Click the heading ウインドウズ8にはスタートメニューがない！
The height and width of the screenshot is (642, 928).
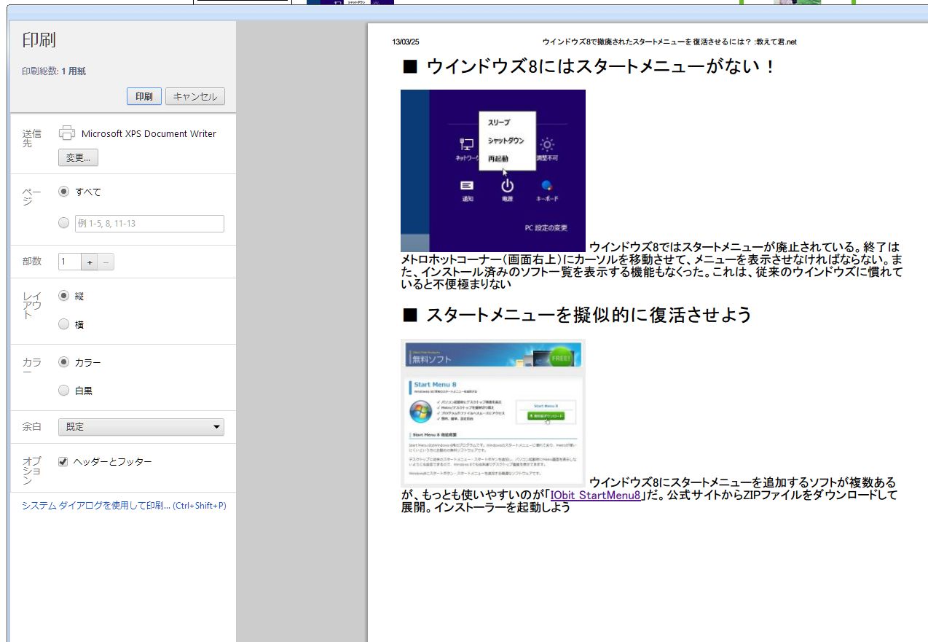(x=589, y=67)
